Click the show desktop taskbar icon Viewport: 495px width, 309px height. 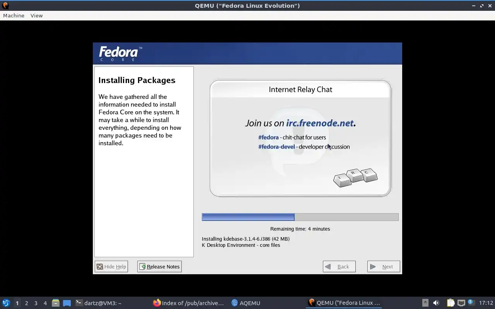67,303
